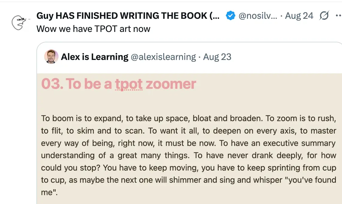This screenshot has height=204, width=342.
Task: Click the dotted-underlined word "tpot" in heading
Action: pyautogui.click(x=129, y=84)
